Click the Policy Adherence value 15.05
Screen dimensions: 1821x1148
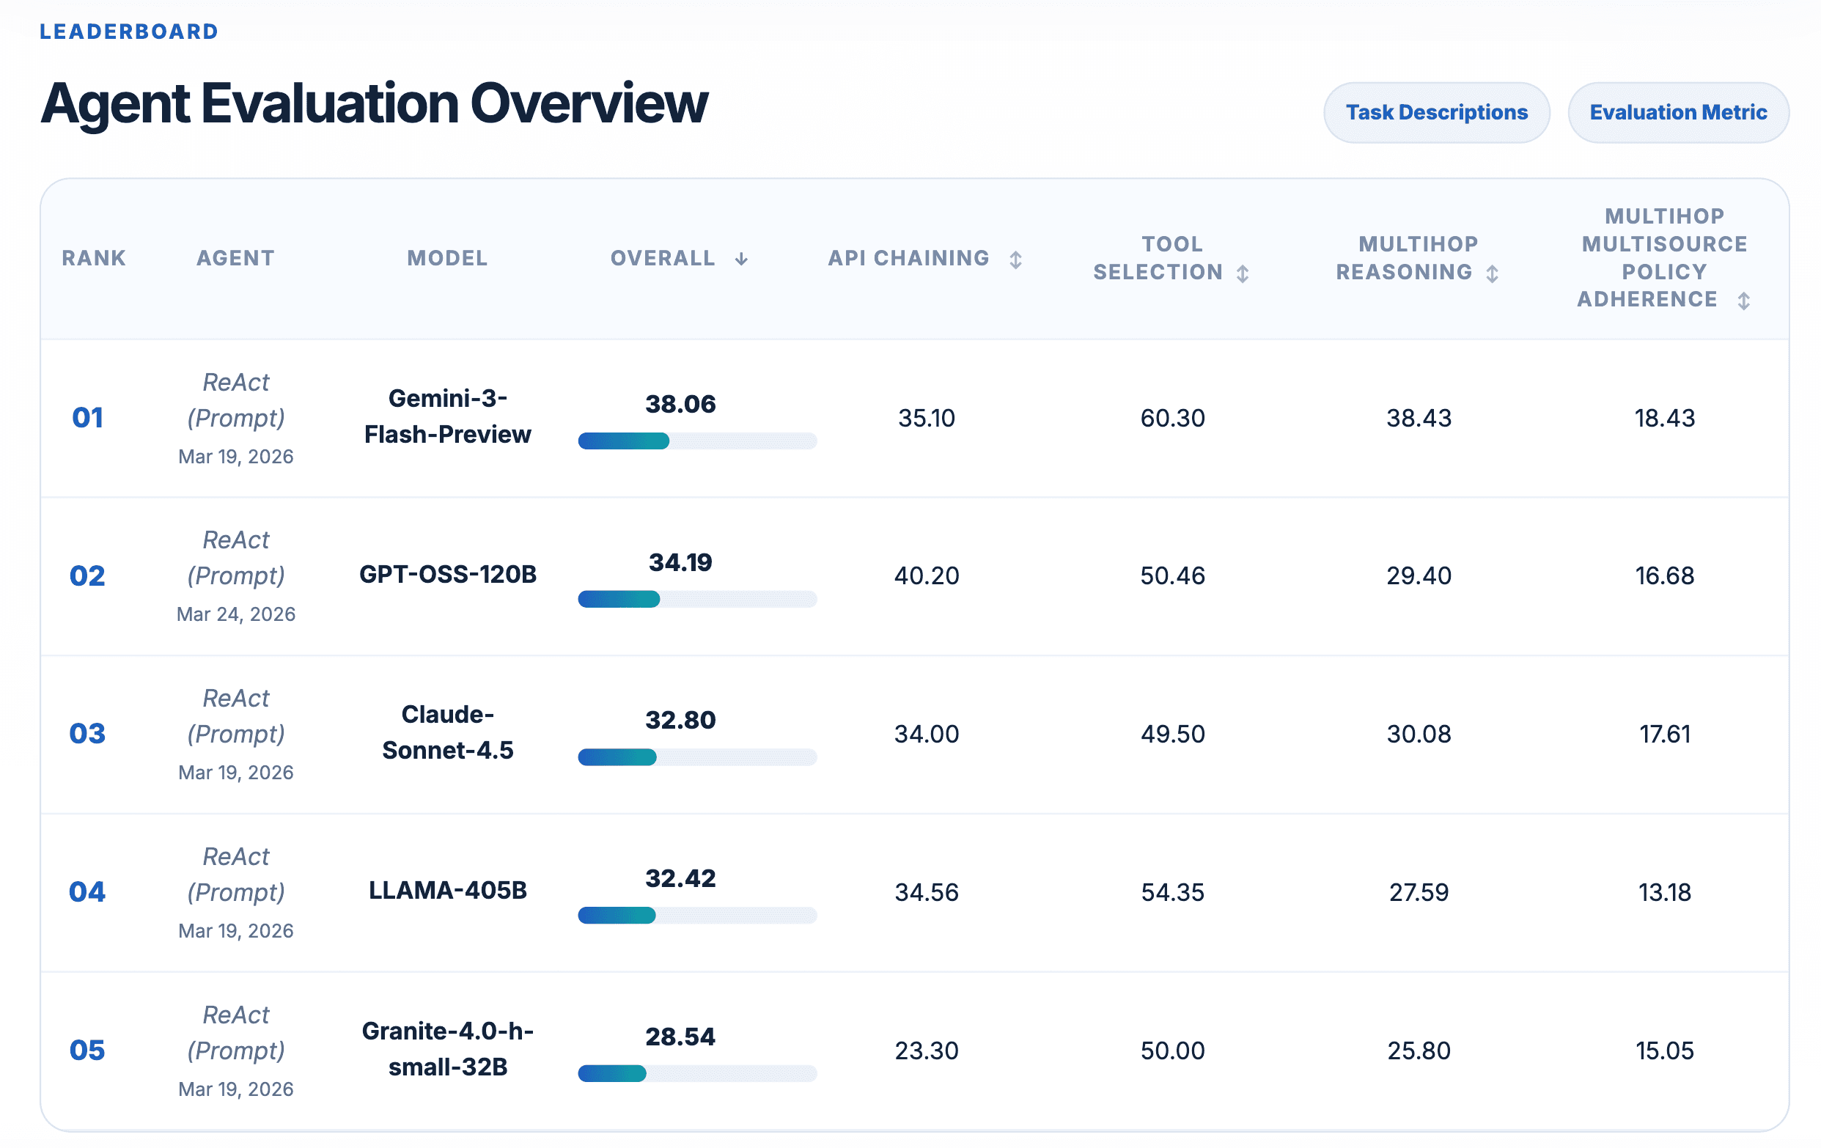[x=1664, y=1051]
